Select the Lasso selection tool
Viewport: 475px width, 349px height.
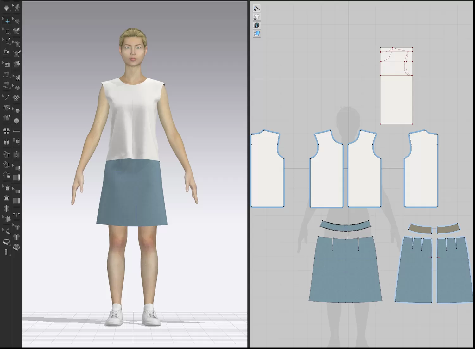point(6,41)
